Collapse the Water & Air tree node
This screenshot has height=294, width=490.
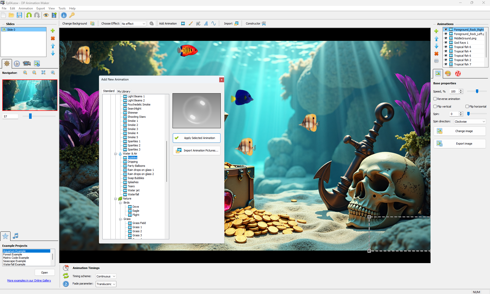[115, 154]
